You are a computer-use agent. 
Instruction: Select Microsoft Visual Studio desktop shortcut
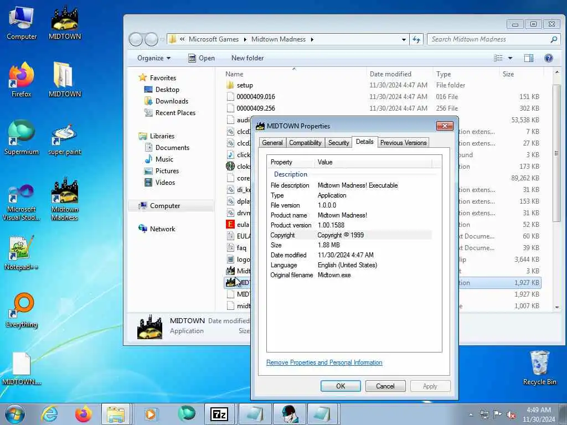point(22,202)
